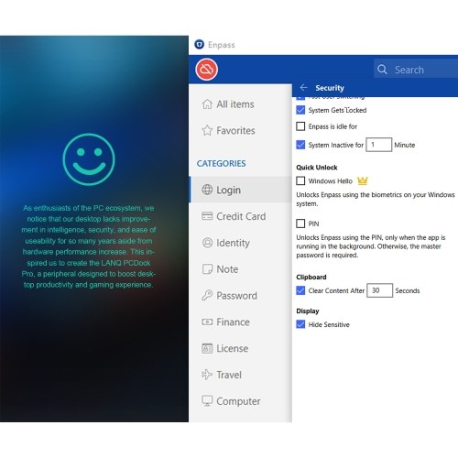Click the red cloud sync-off icon
Screen dimensions: 458x458
pos(207,70)
